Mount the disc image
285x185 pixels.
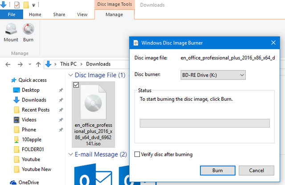(x=11, y=33)
